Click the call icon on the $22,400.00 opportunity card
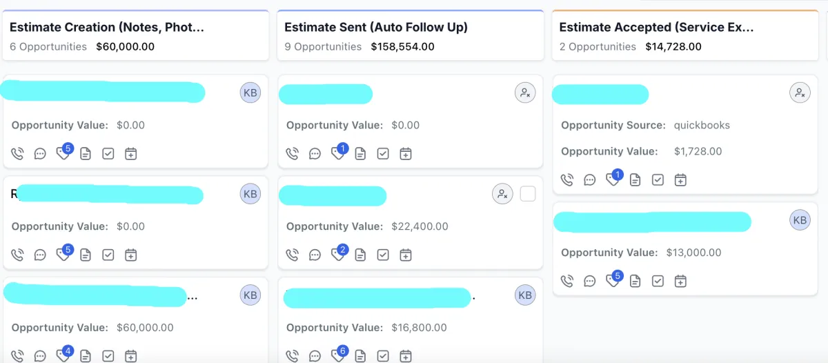The height and width of the screenshot is (363, 828). coord(292,255)
